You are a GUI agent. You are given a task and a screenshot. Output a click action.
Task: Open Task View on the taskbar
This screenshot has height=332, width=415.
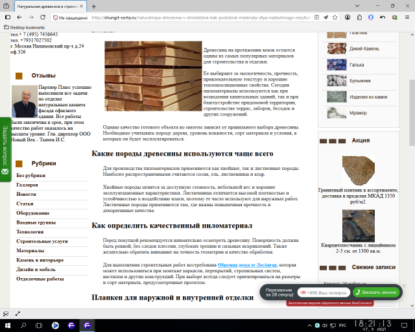39,326
